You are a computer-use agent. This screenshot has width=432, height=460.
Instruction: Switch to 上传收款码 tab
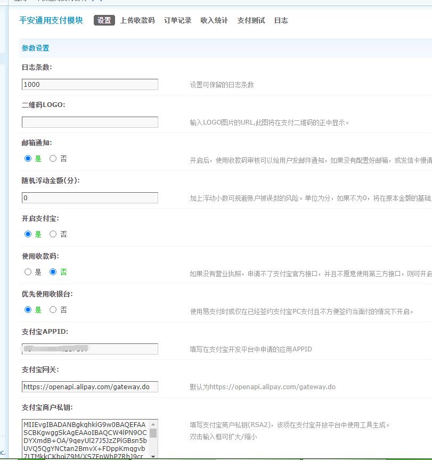tap(137, 20)
